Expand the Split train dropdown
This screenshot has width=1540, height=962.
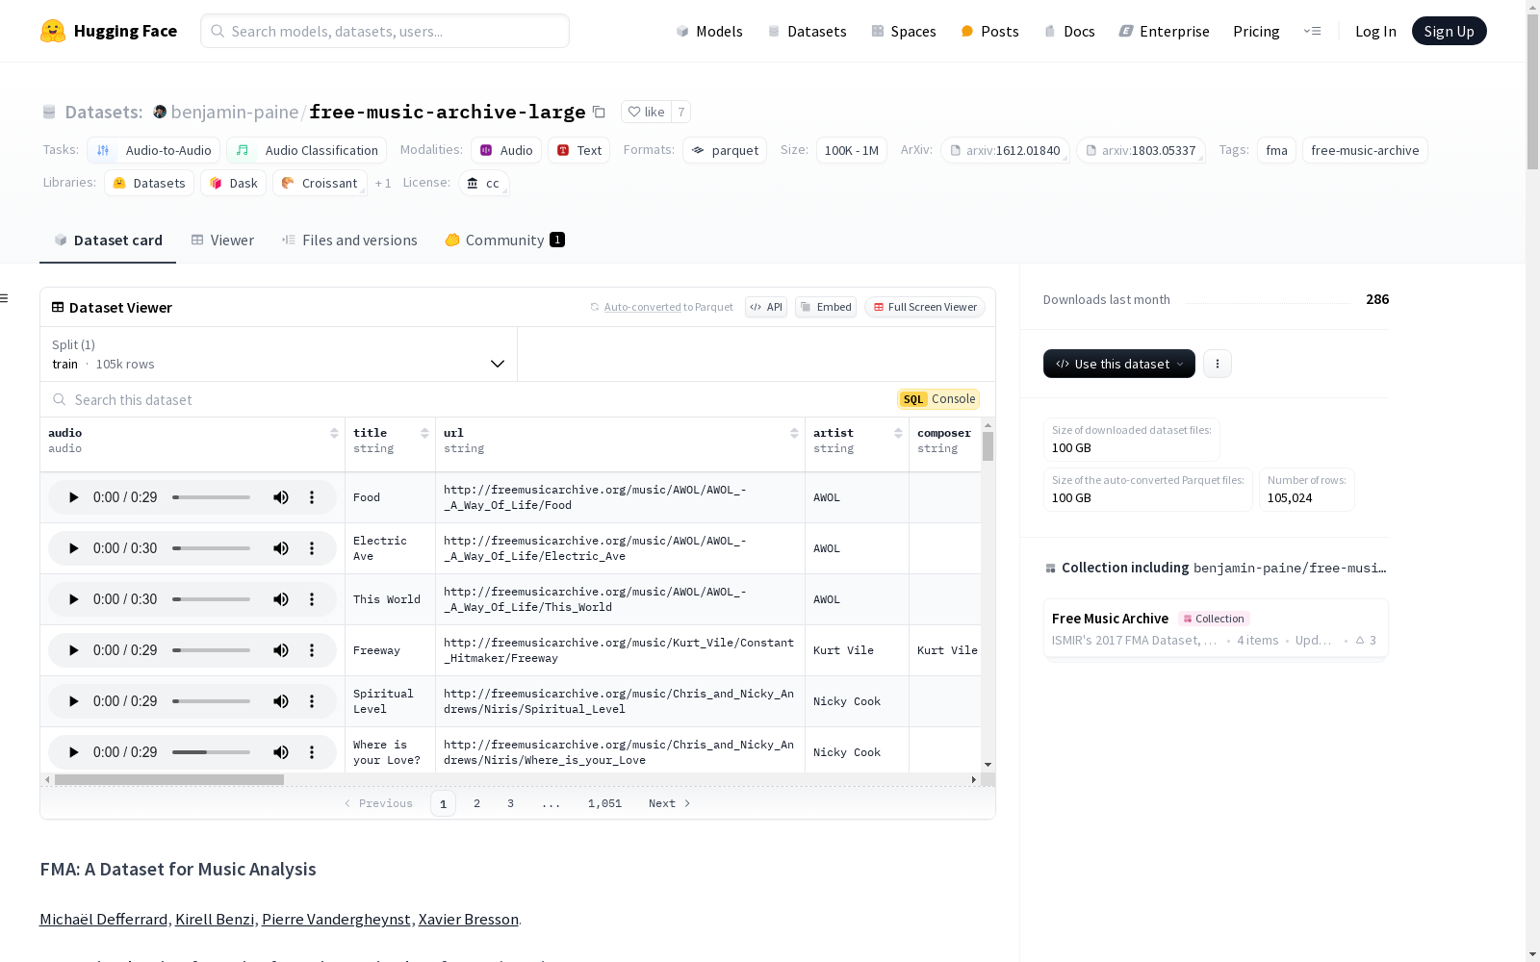pos(278,354)
